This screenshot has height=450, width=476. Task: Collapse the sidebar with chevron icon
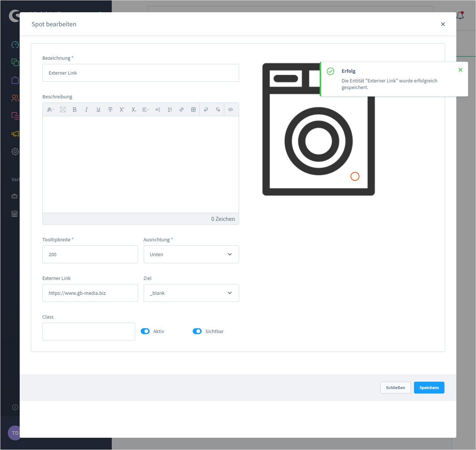click(15, 407)
